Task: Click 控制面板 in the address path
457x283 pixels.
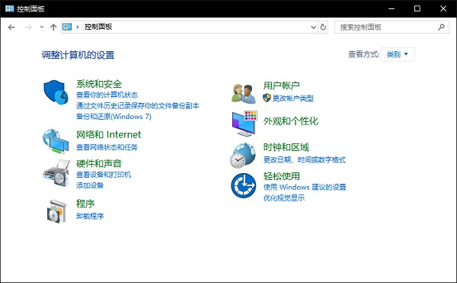Action: pos(98,27)
